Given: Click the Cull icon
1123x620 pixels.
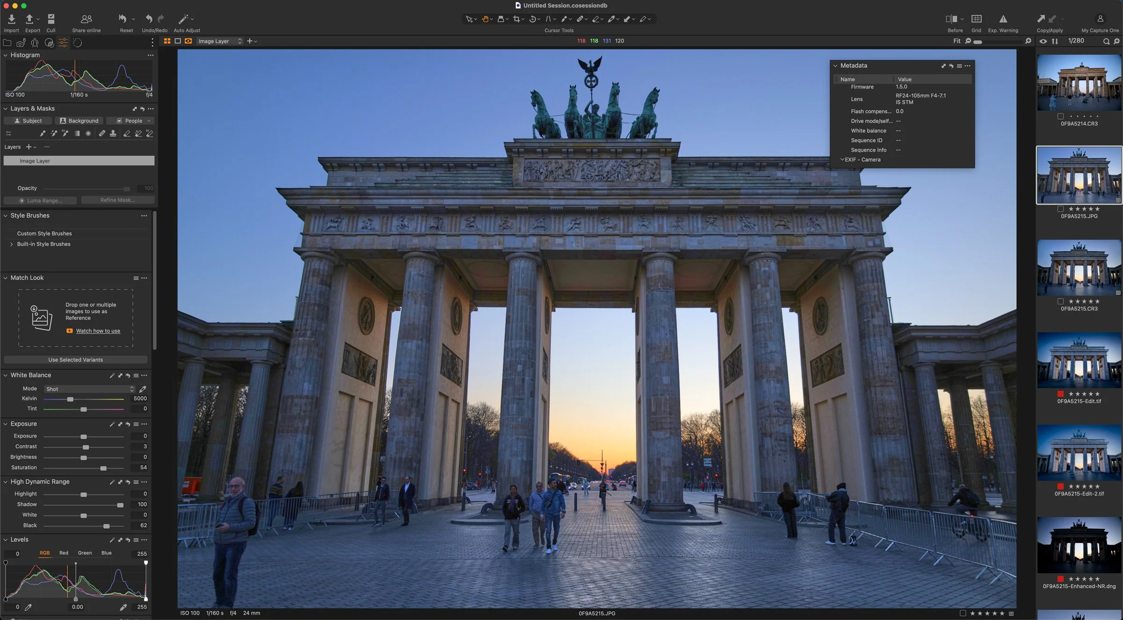Looking at the screenshot, I should [x=51, y=19].
